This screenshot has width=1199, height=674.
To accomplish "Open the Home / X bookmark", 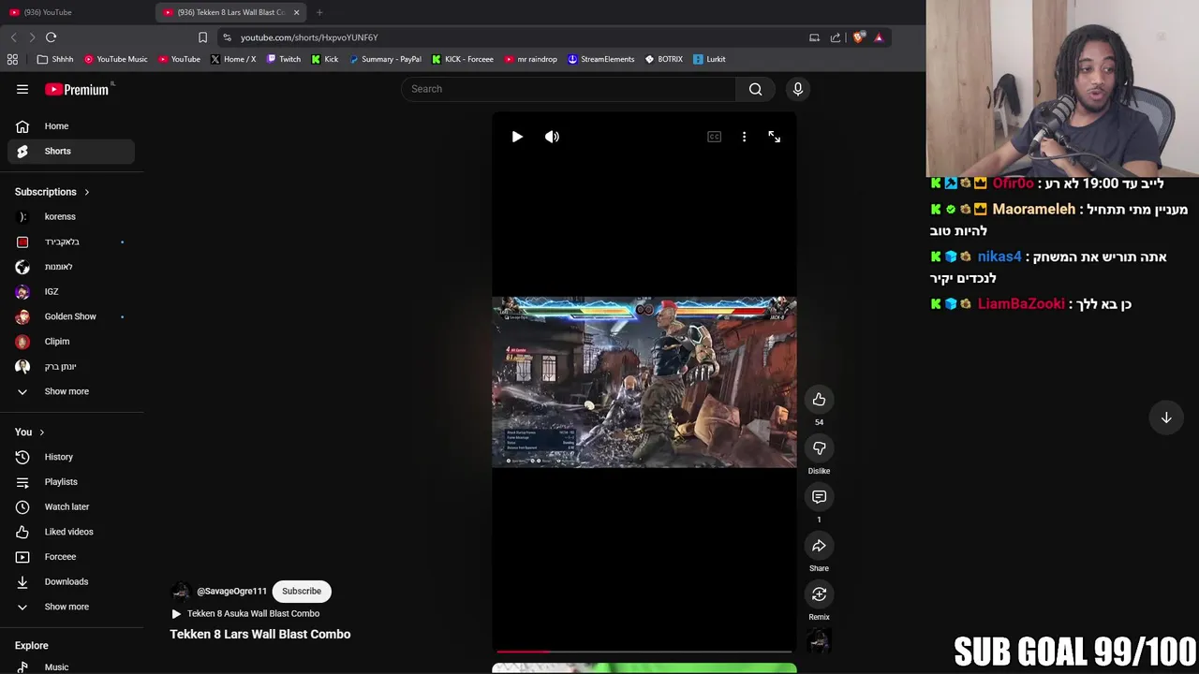I will (233, 59).
